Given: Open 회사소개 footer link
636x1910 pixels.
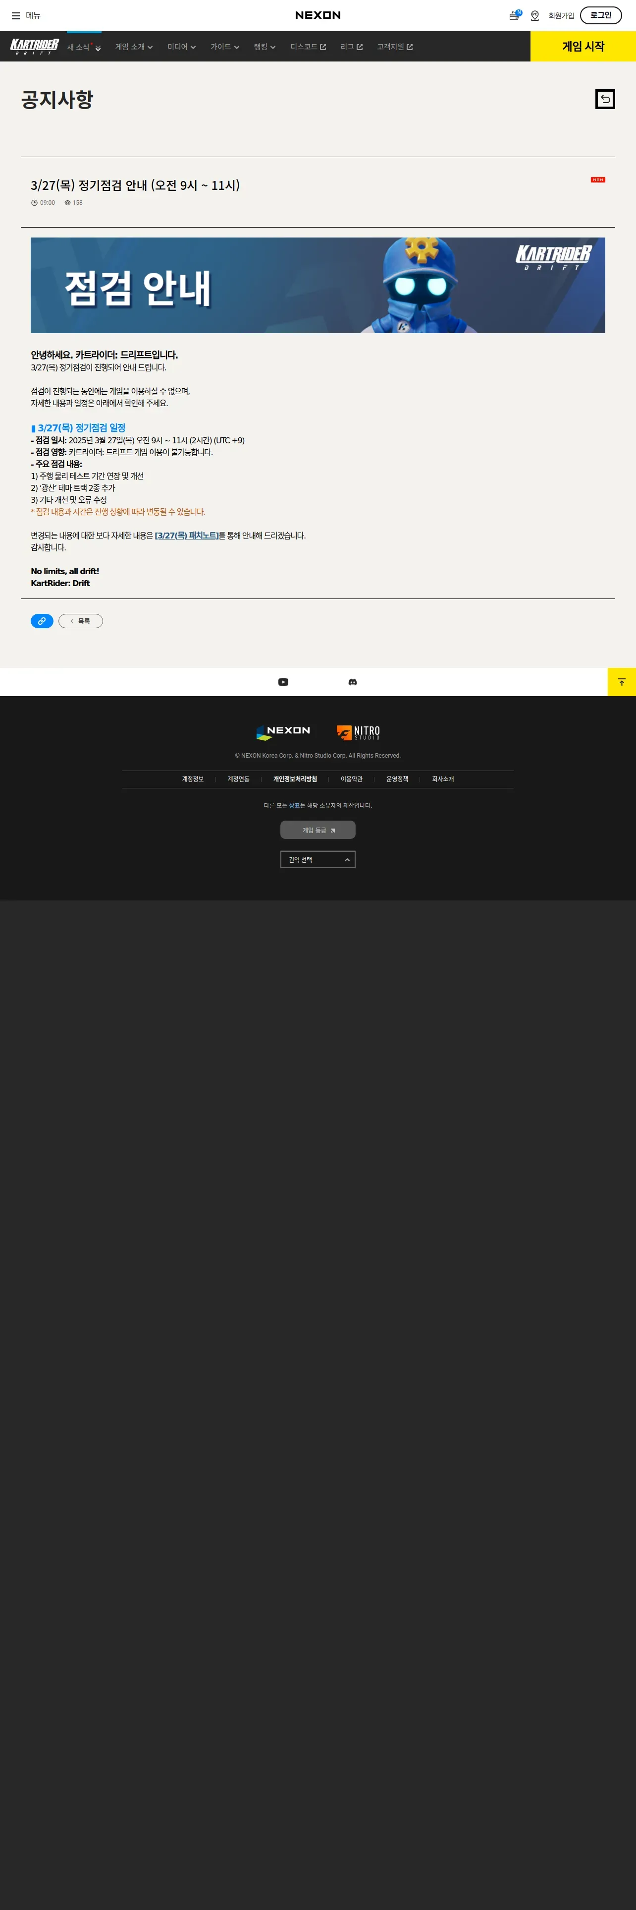Looking at the screenshot, I should 443,779.
